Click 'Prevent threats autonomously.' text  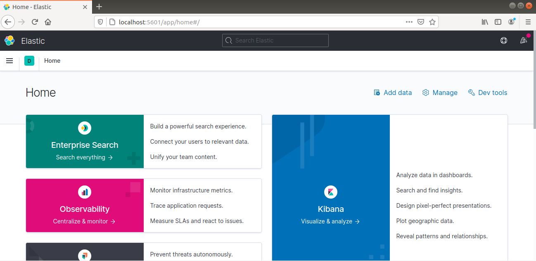(192, 254)
